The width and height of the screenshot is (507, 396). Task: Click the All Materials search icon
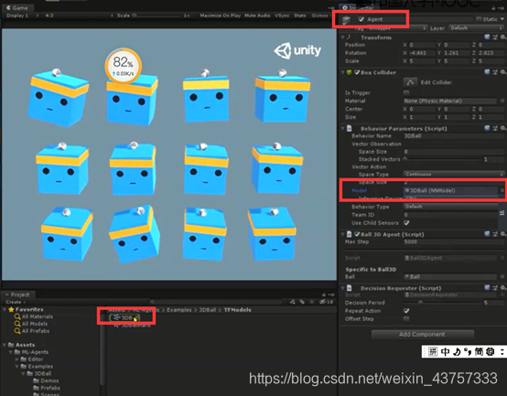[17, 316]
